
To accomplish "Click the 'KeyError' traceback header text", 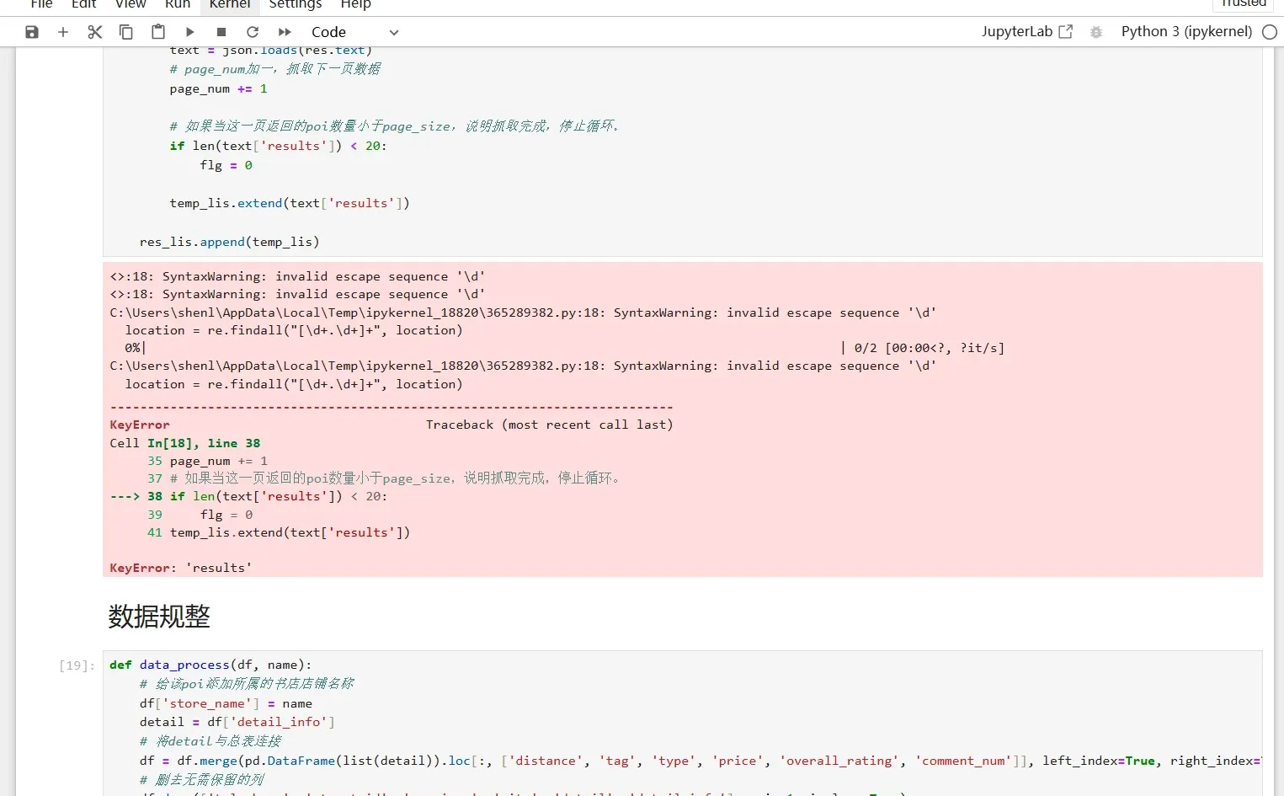I will [x=140, y=425].
